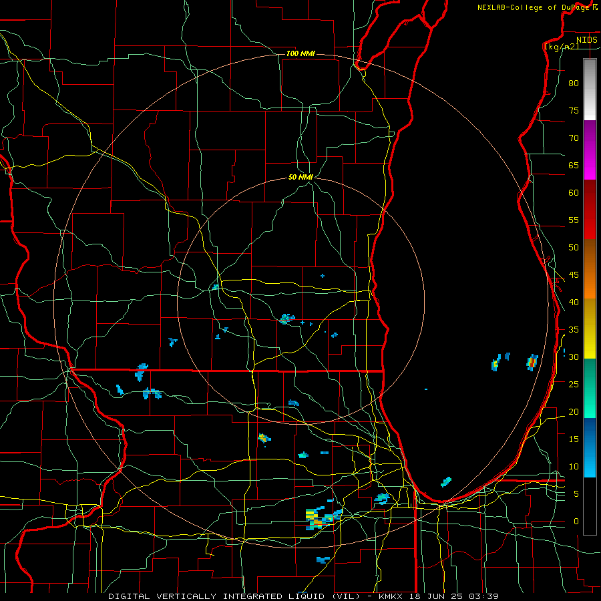
Task: Click the 03:39 timestamp in caption
Action: tap(483, 596)
